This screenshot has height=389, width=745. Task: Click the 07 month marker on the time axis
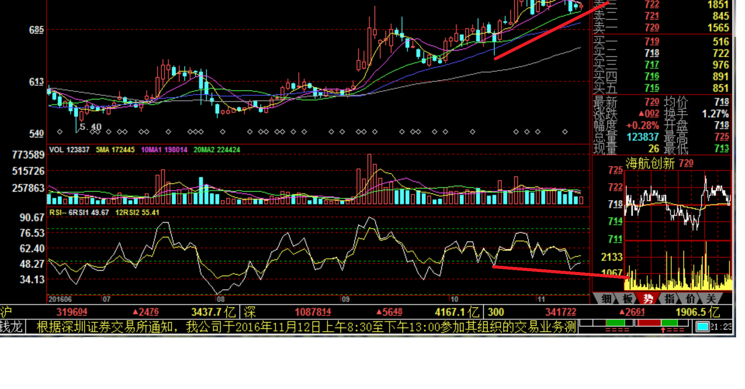click(x=106, y=299)
